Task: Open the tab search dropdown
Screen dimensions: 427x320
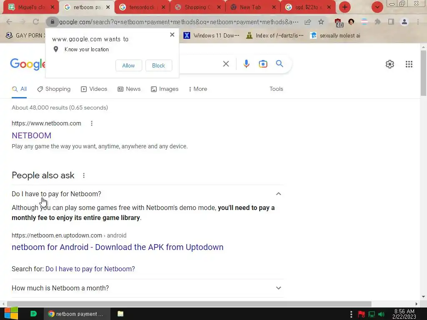Action: (x=377, y=7)
